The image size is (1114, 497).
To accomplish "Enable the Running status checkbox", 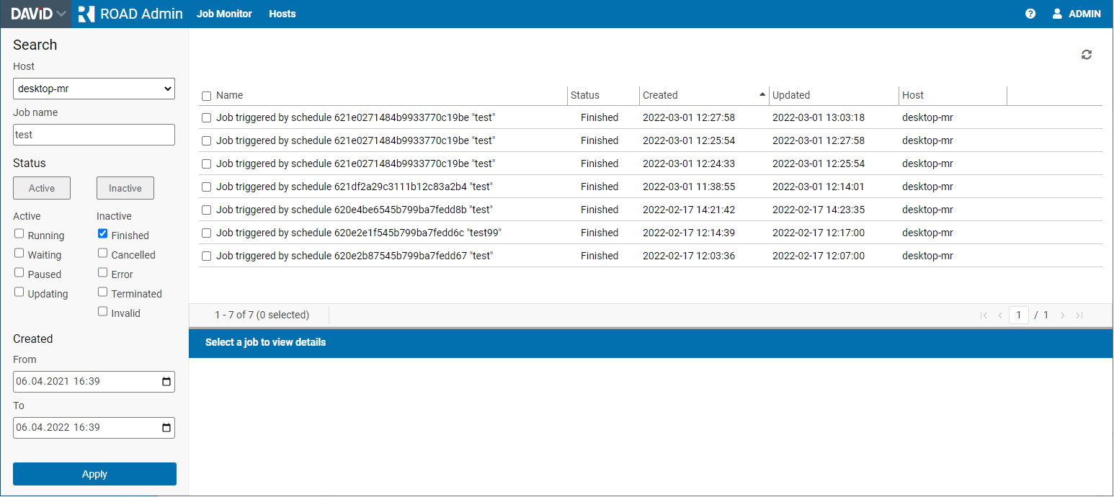I will (x=19, y=234).
